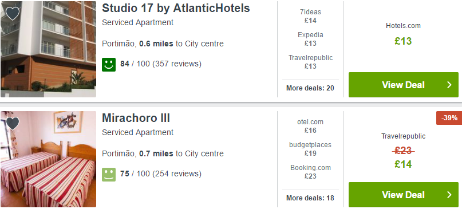View Deal for Hotels.com £13 offer
The image size is (462, 209).
tap(404, 85)
